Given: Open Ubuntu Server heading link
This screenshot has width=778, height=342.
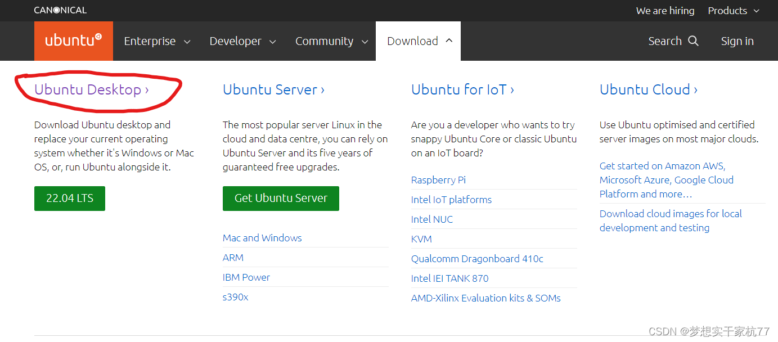Looking at the screenshot, I should coord(273,89).
